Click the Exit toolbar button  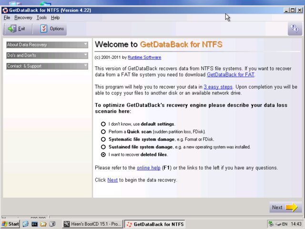[x=17, y=29]
